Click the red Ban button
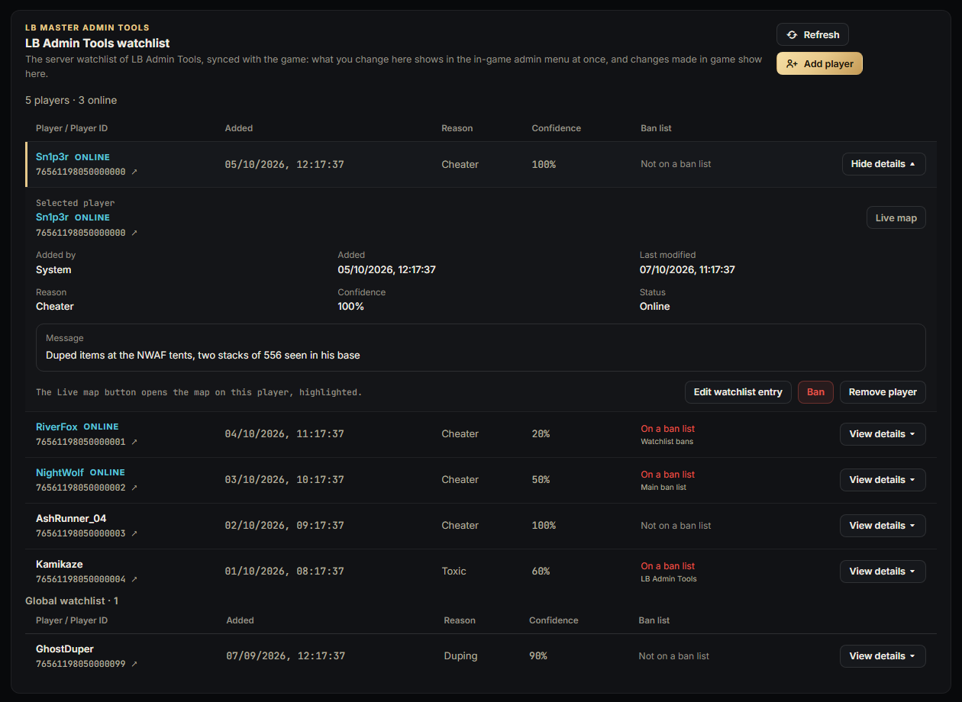 (815, 392)
